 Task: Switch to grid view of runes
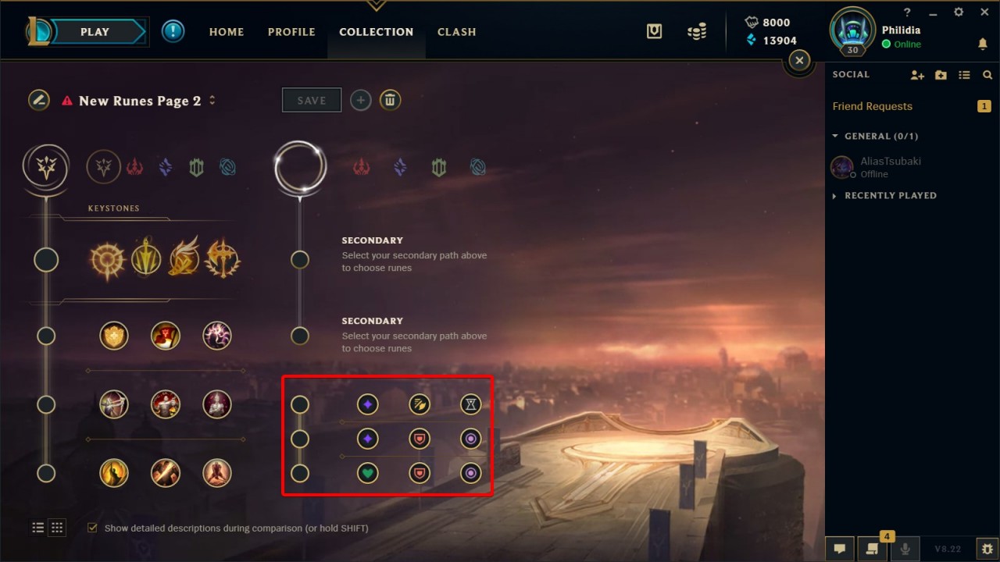(57, 528)
